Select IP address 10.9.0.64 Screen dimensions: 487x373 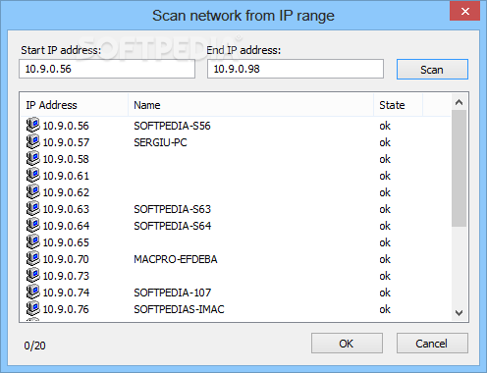[x=66, y=226]
